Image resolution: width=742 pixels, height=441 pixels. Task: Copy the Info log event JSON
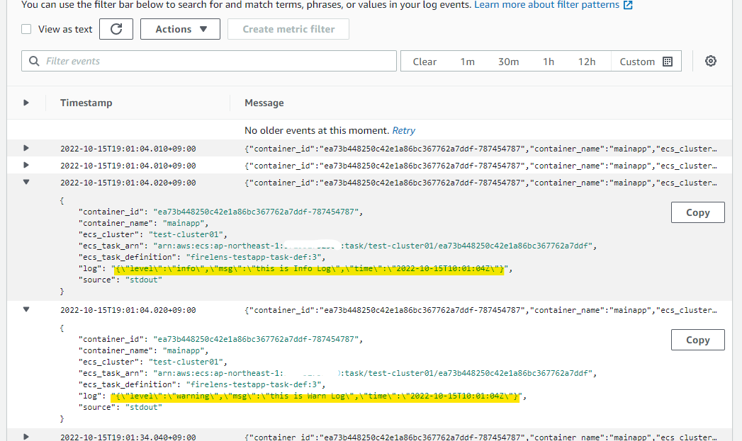click(x=697, y=212)
